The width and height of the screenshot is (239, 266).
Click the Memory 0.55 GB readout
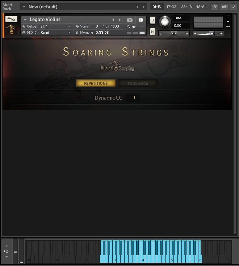[102, 33]
